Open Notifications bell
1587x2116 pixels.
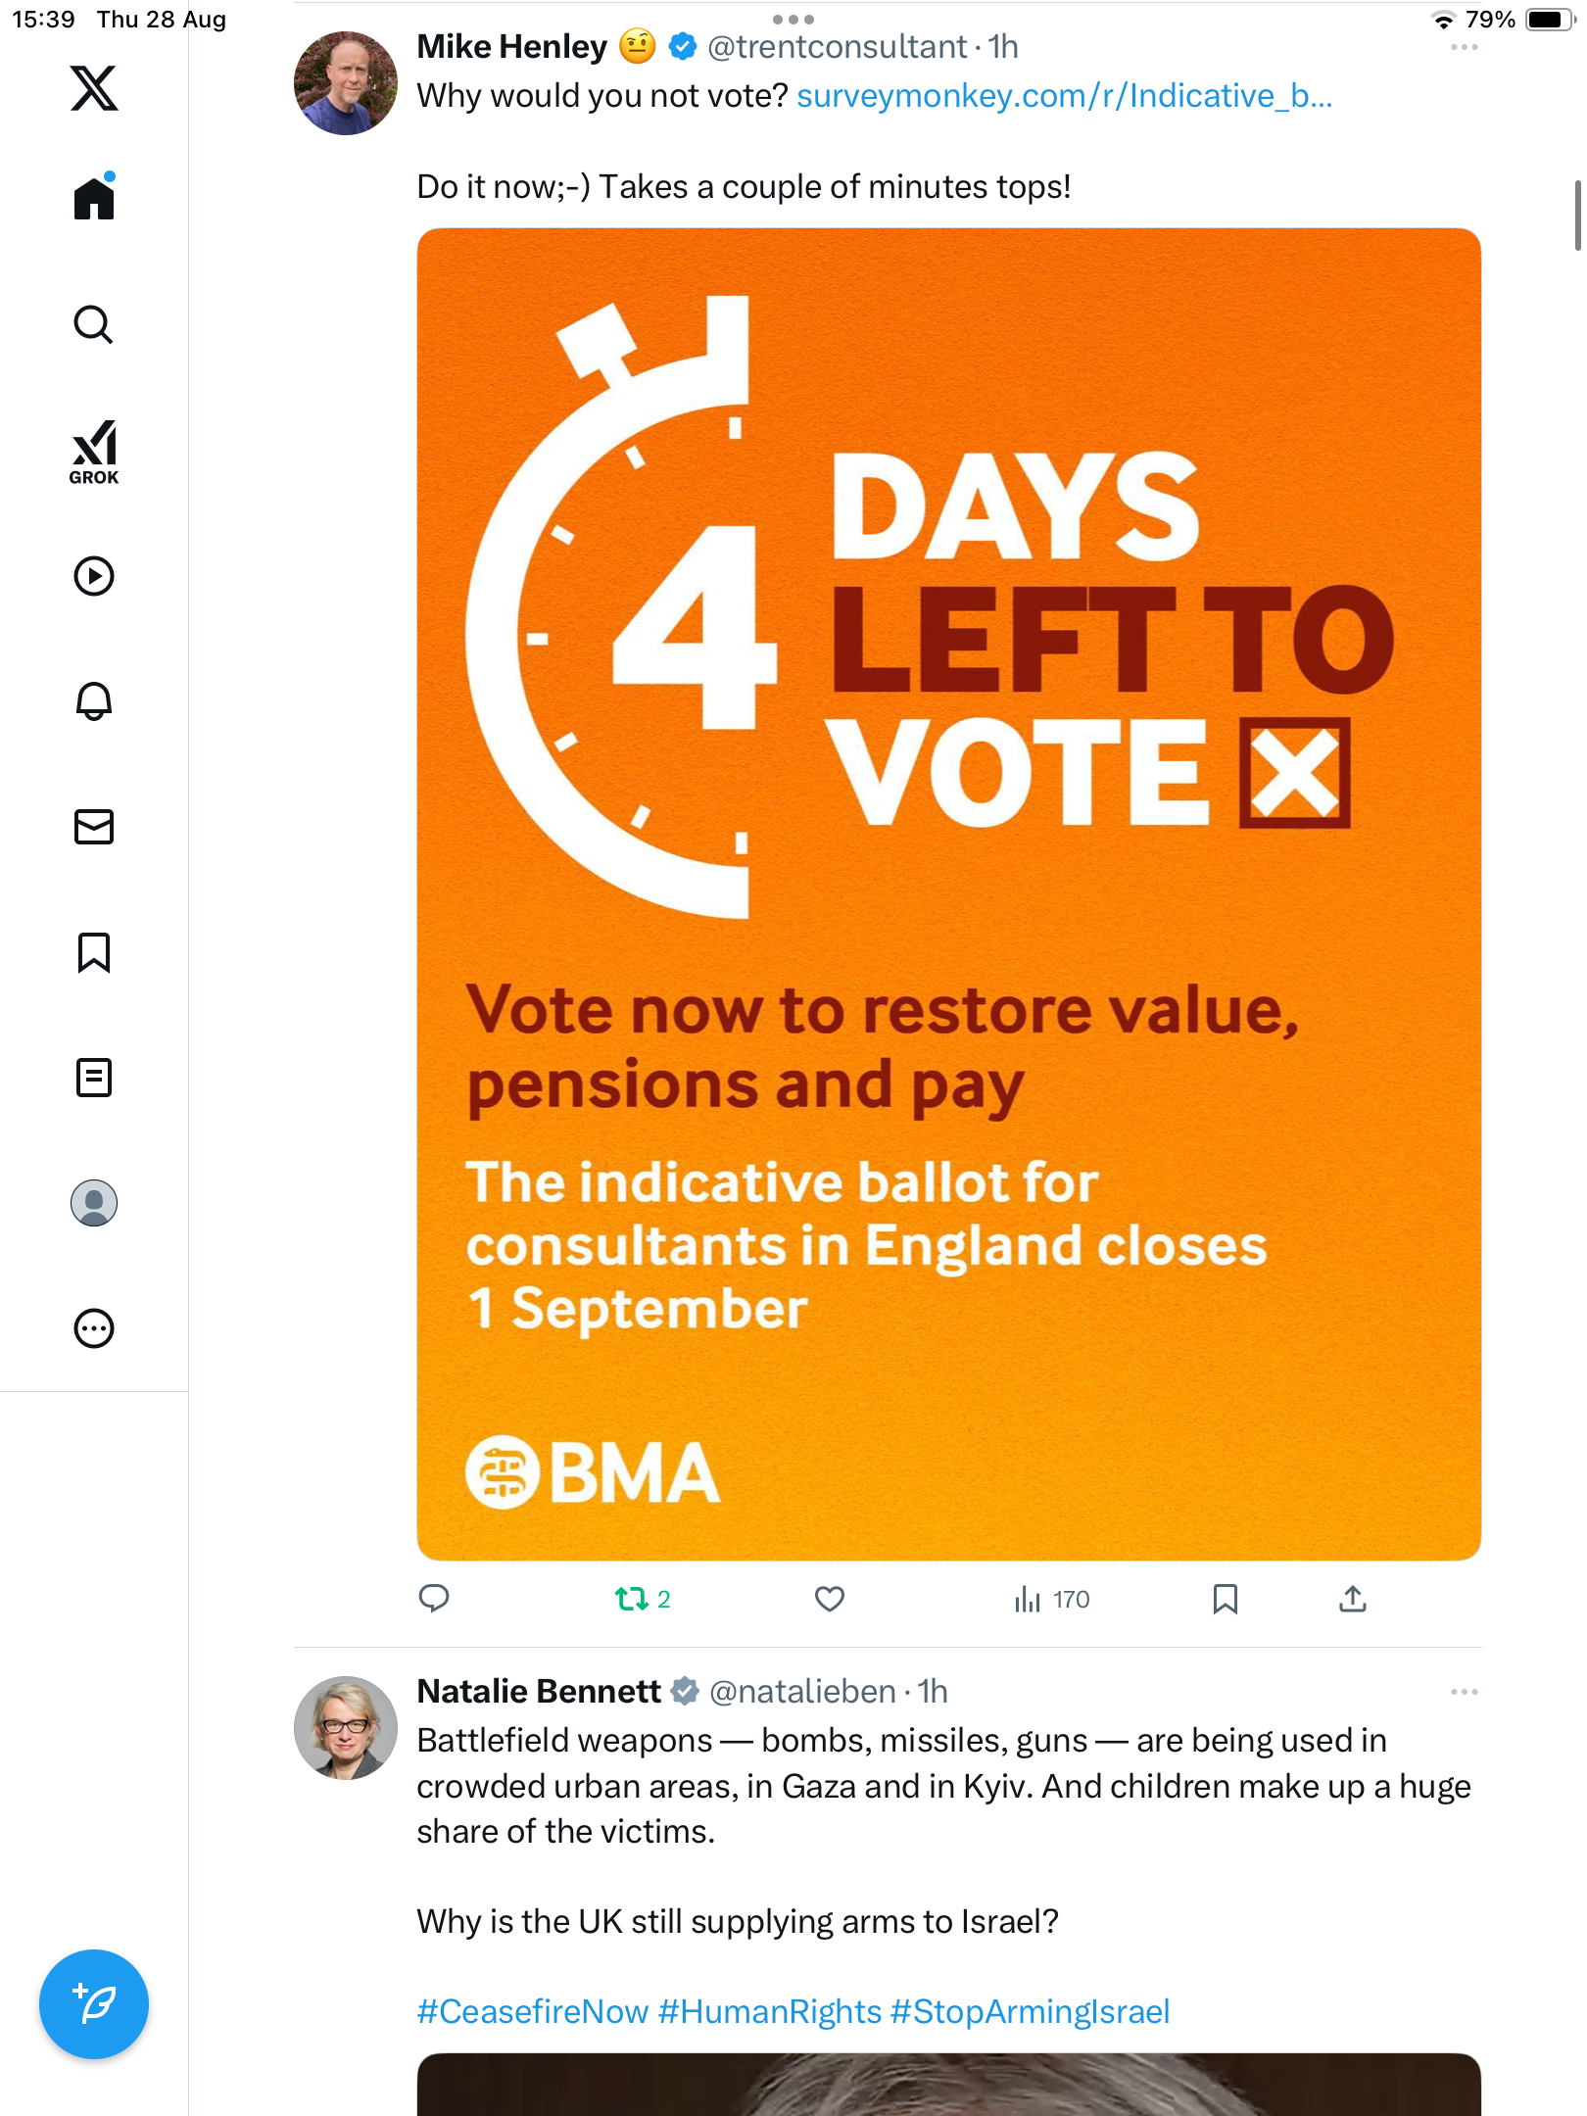point(94,701)
